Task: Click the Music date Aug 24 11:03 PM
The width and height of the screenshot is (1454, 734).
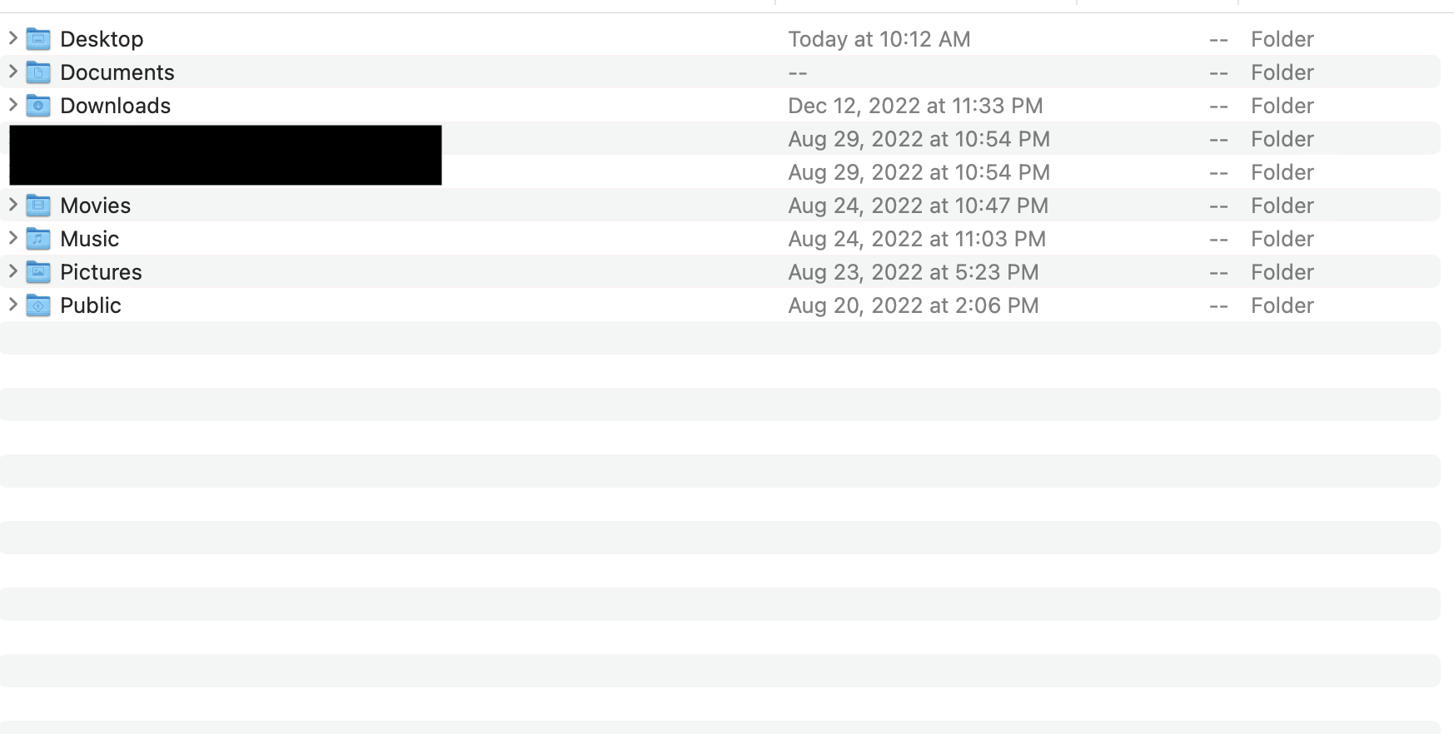Action: [916, 239]
